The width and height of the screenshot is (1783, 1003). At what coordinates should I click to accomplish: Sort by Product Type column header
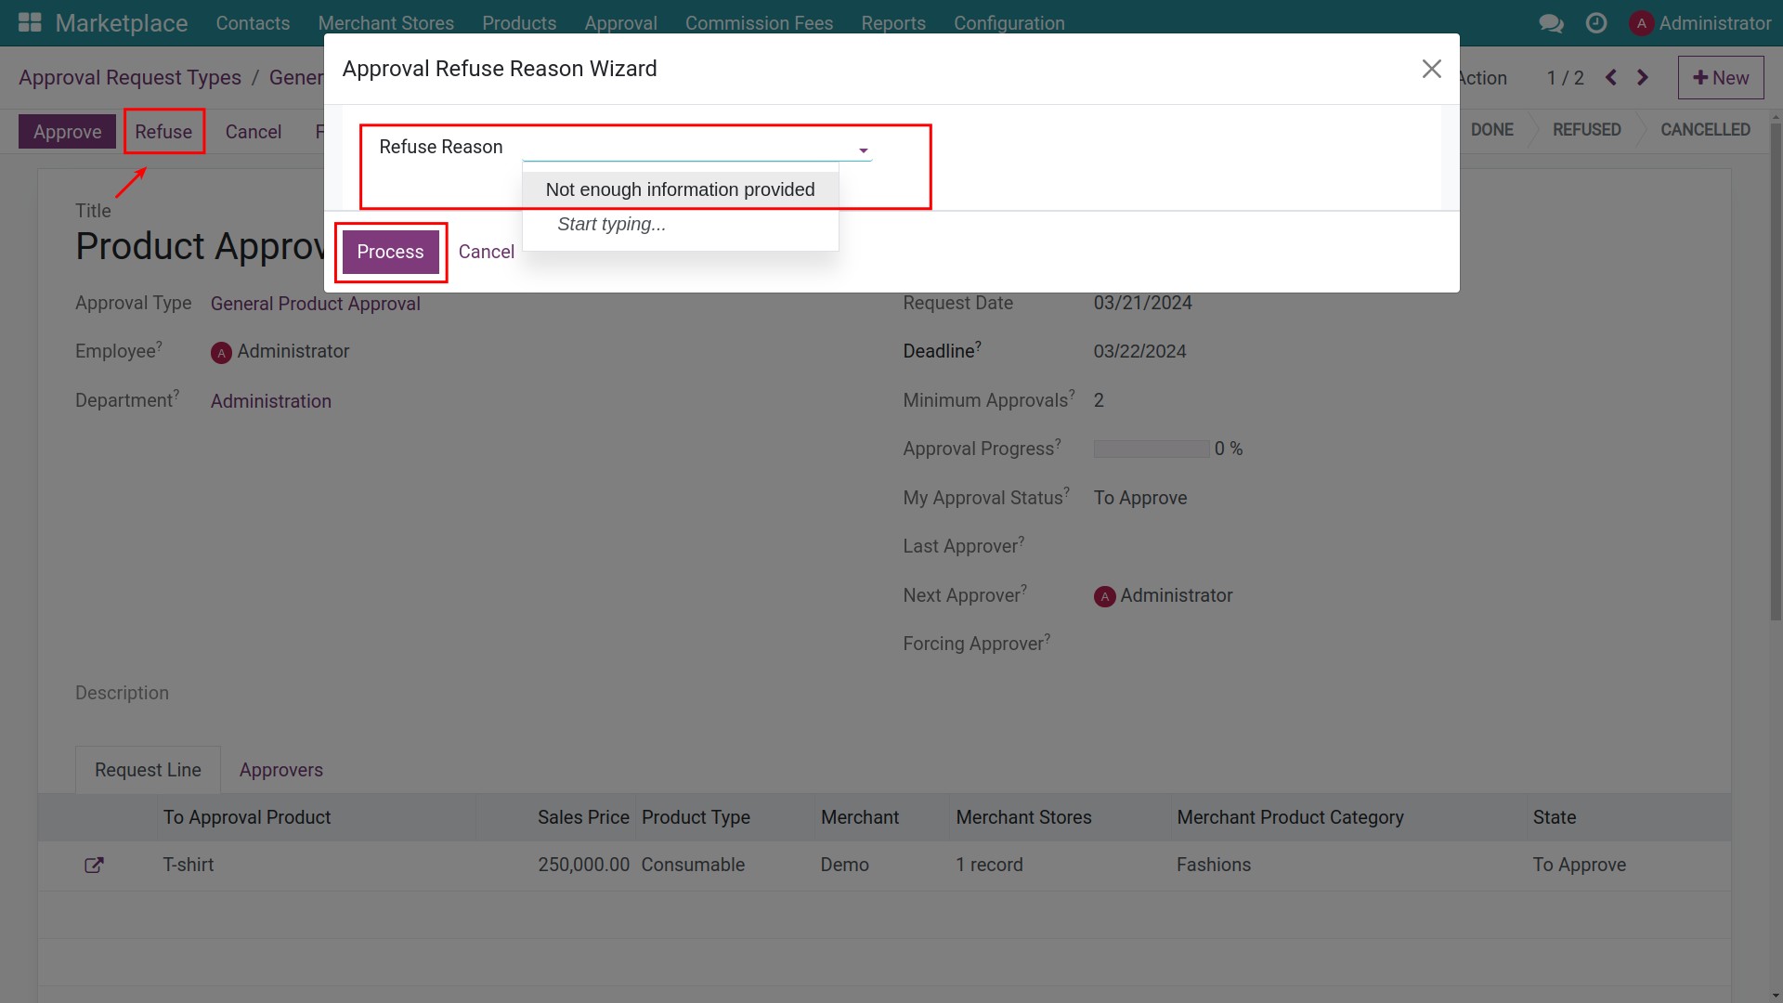tap(696, 817)
